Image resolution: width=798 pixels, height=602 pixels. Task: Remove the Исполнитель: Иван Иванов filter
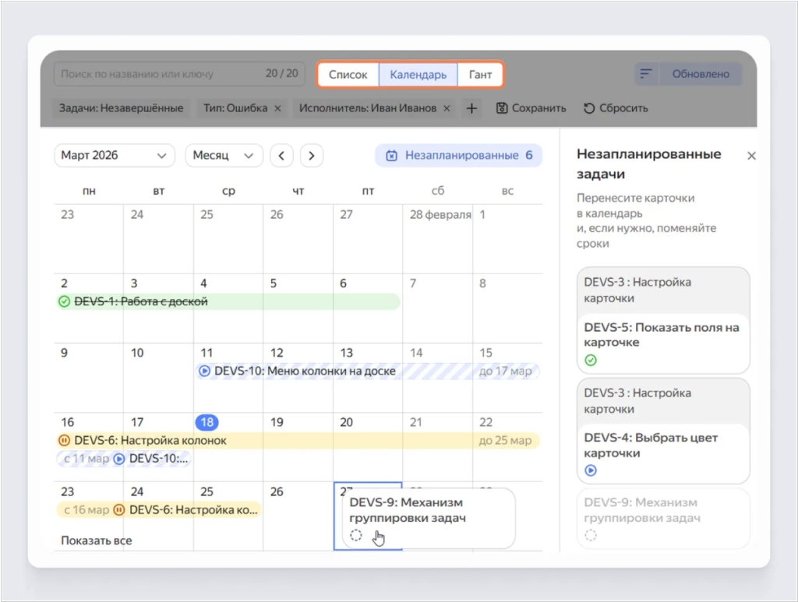447,108
